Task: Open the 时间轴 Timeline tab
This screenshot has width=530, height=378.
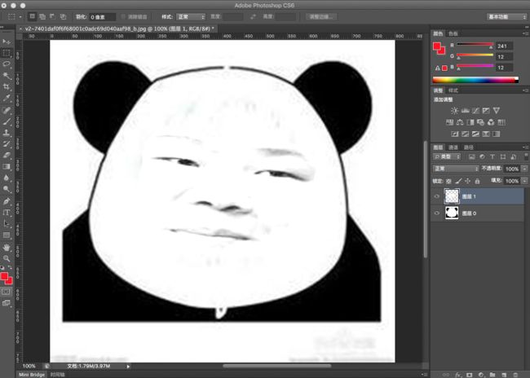Action: [x=57, y=375]
